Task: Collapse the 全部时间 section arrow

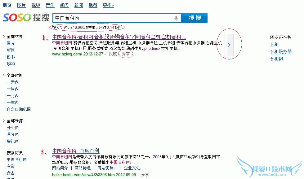Action: coord(4,75)
